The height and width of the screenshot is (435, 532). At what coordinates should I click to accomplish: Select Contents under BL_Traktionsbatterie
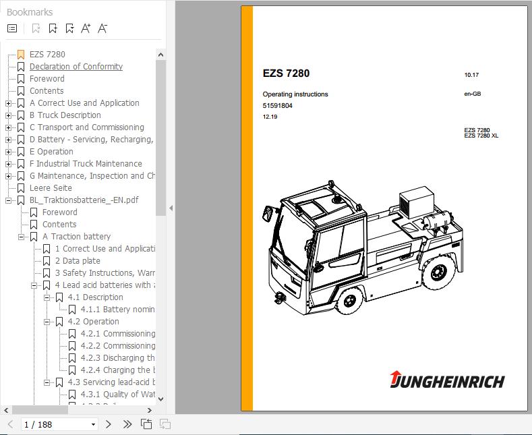(x=59, y=225)
